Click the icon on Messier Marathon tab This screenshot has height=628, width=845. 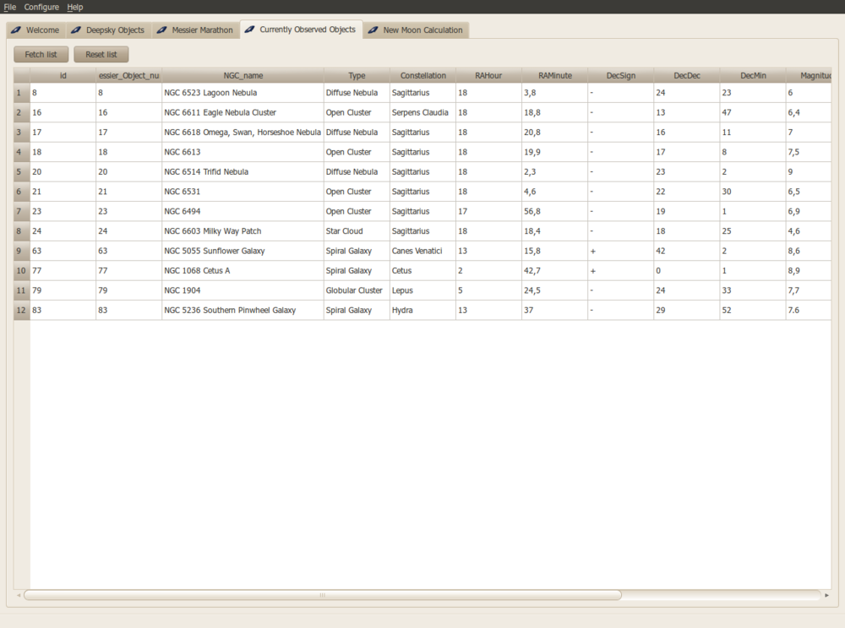[x=161, y=30]
